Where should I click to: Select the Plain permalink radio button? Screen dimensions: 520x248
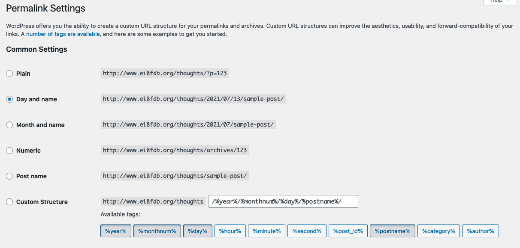coord(9,74)
